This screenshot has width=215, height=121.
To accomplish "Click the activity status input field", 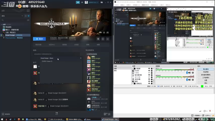I will pos(56,54).
